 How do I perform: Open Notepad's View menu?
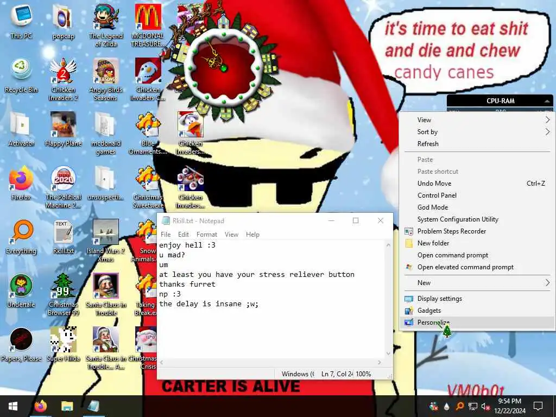pos(231,235)
